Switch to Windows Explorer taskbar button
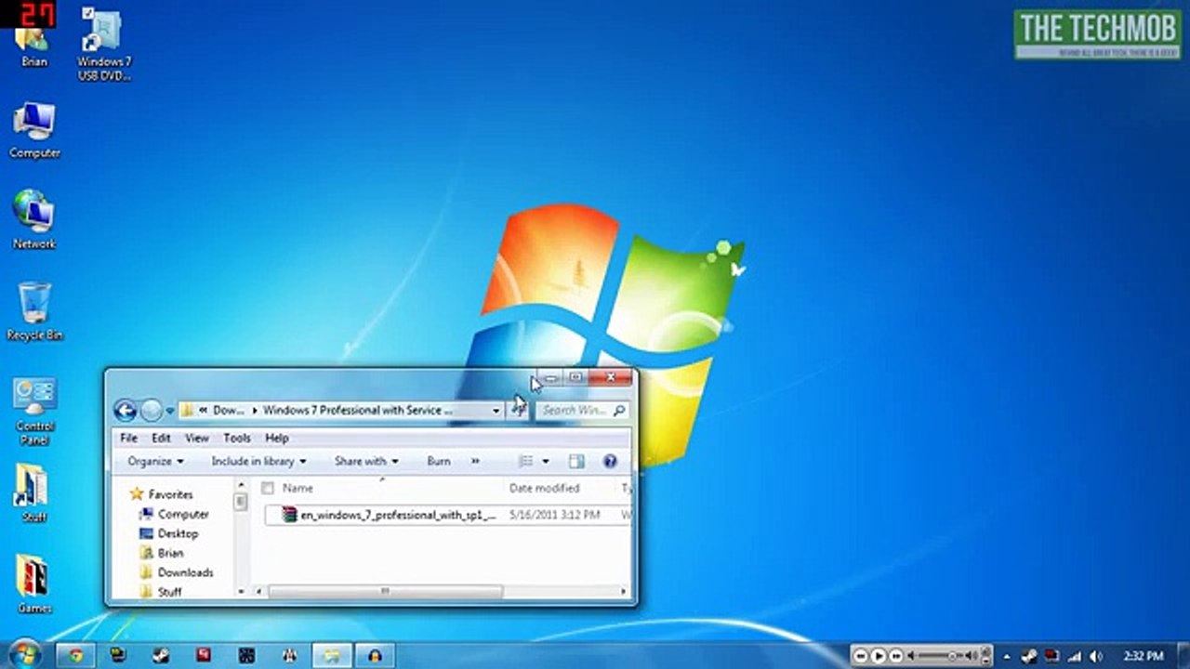This screenshot has width=1190, height=669. coord(331,655)
